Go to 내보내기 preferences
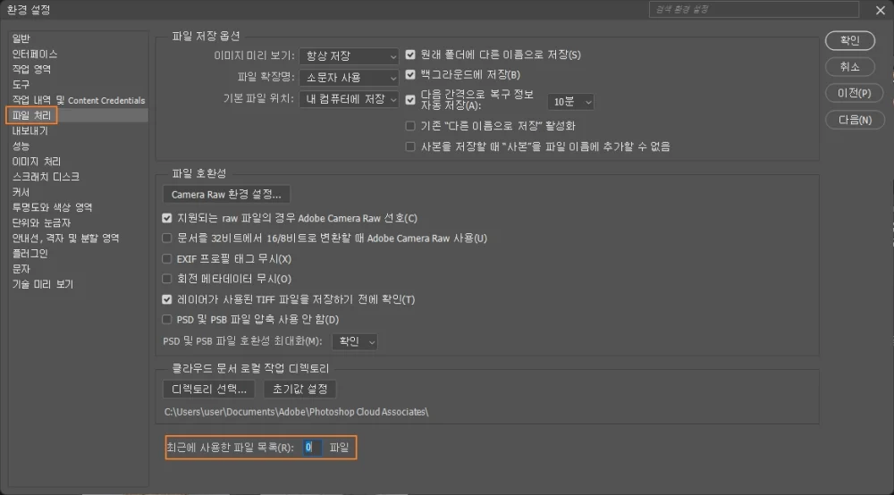 (30, 130)
